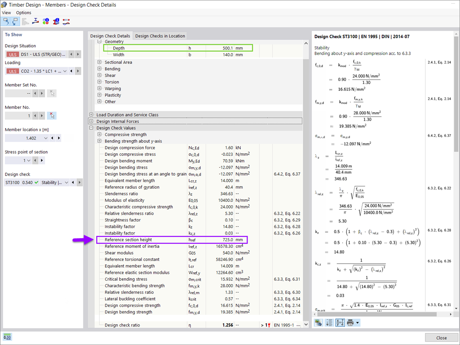This screenshot has height=345, width=460.
Task: Toggle the formula display with the x=7/4 icon
Action: point(339,323)
